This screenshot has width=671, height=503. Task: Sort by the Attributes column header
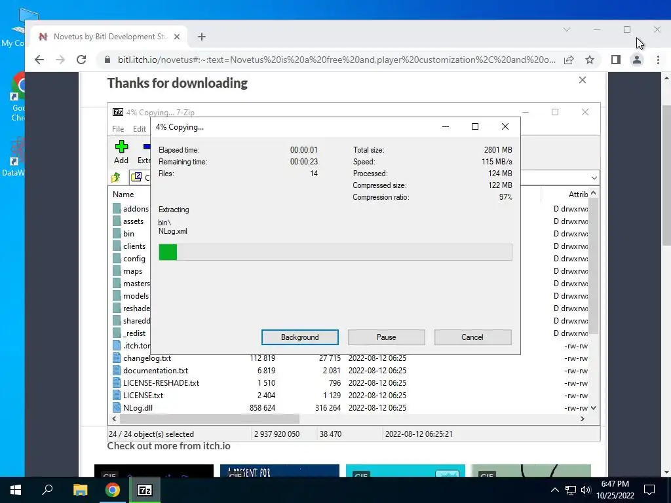(x=578, y=194)
